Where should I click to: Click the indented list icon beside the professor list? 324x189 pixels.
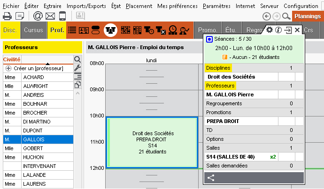click(x=77, y=76)
